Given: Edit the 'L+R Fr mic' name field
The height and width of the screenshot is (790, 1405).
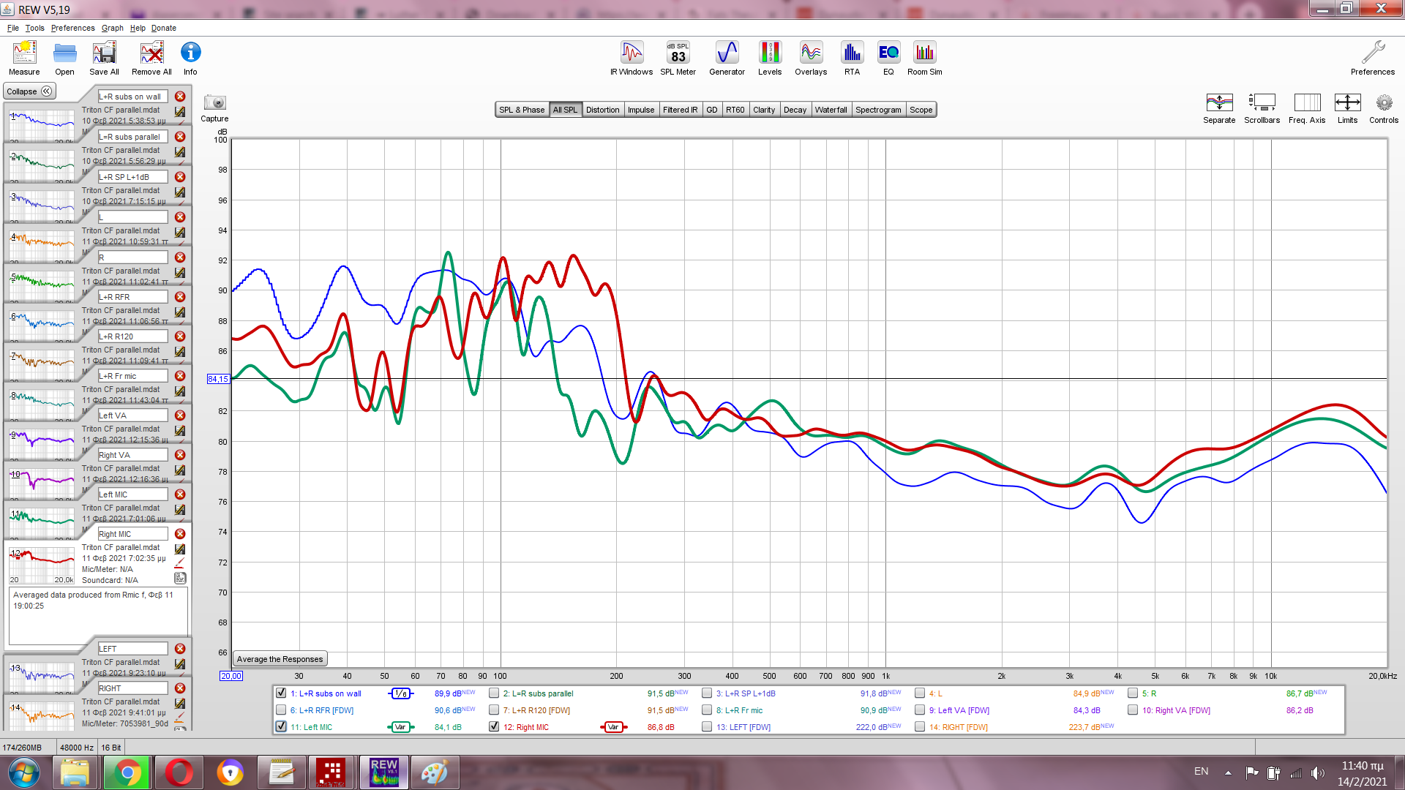Looking at the screenshot, I should [x=133, y=376].
